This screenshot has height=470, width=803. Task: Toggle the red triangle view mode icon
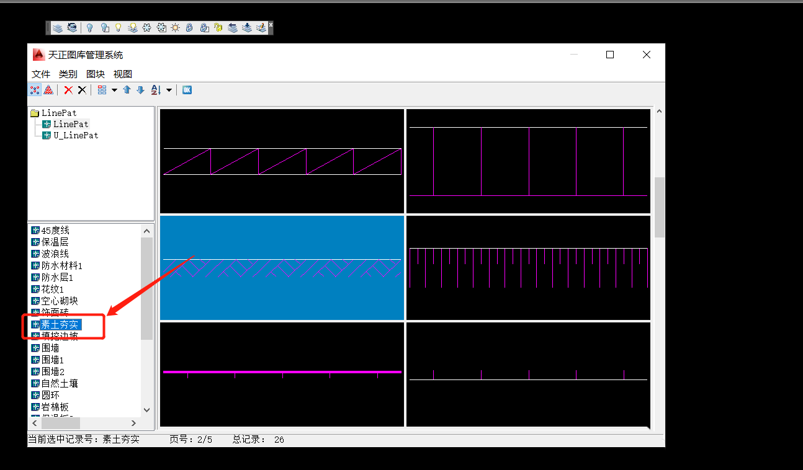[x=48, y=90]
